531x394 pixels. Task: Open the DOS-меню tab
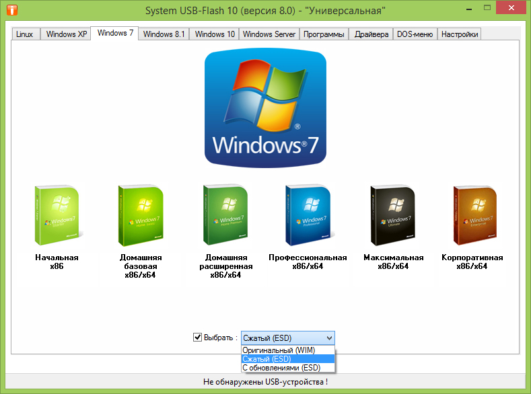click(x=415, y=34)
